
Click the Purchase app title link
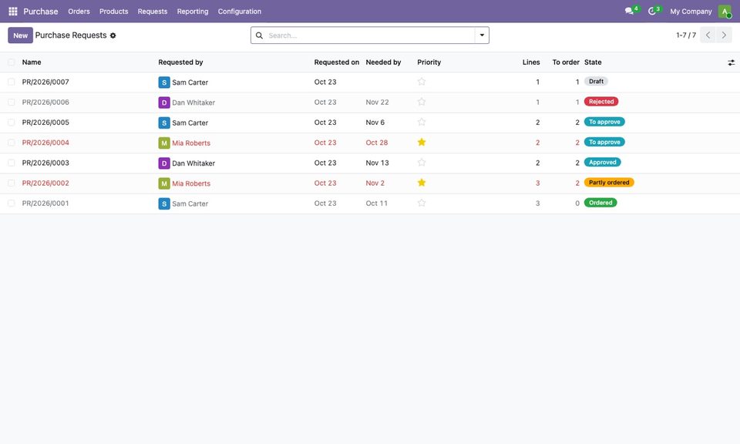pos(41,12)
